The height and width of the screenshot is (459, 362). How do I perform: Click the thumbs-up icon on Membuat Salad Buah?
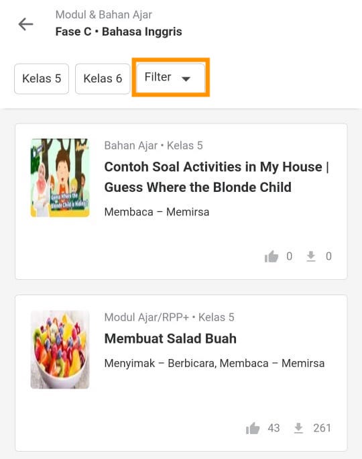pos(253,428)
